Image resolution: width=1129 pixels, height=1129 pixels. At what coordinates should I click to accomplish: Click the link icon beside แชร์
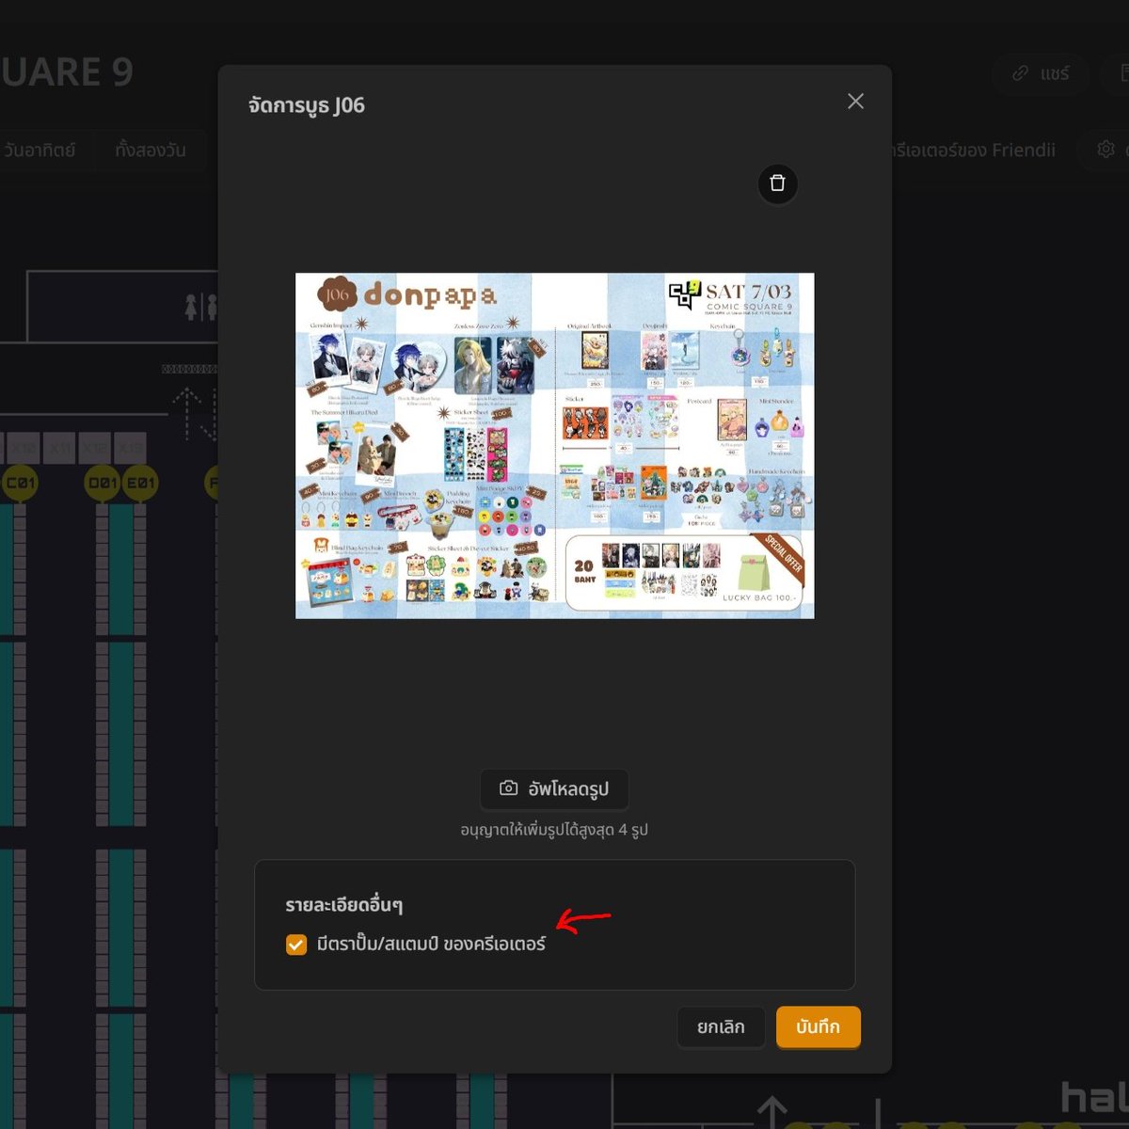pyautogui.click(x=1020, y=73)
